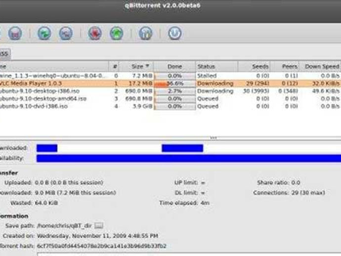
Task: Click the save path /home/chris/qBT_dir text
Action: click(x=64, y=225)
